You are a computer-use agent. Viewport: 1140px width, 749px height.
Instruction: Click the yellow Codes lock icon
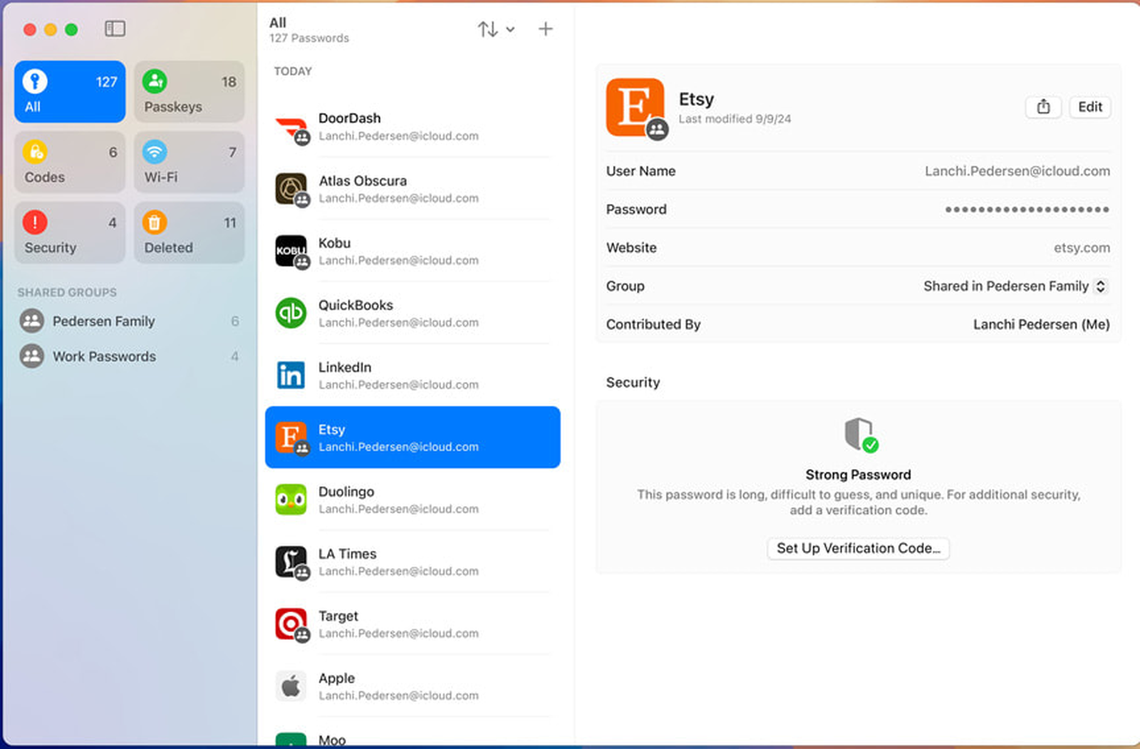(x=35, y=152)
